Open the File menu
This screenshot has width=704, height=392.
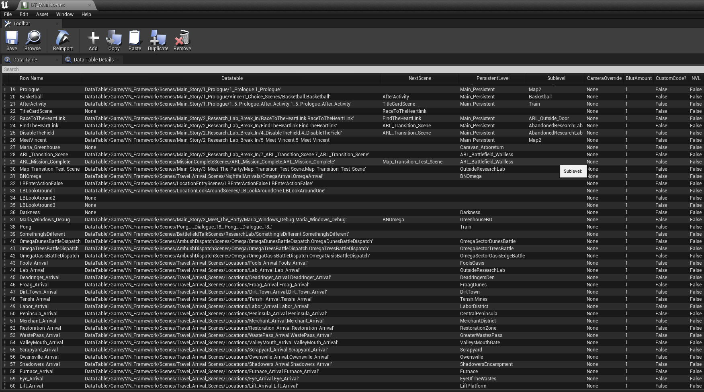coord(8,14)
